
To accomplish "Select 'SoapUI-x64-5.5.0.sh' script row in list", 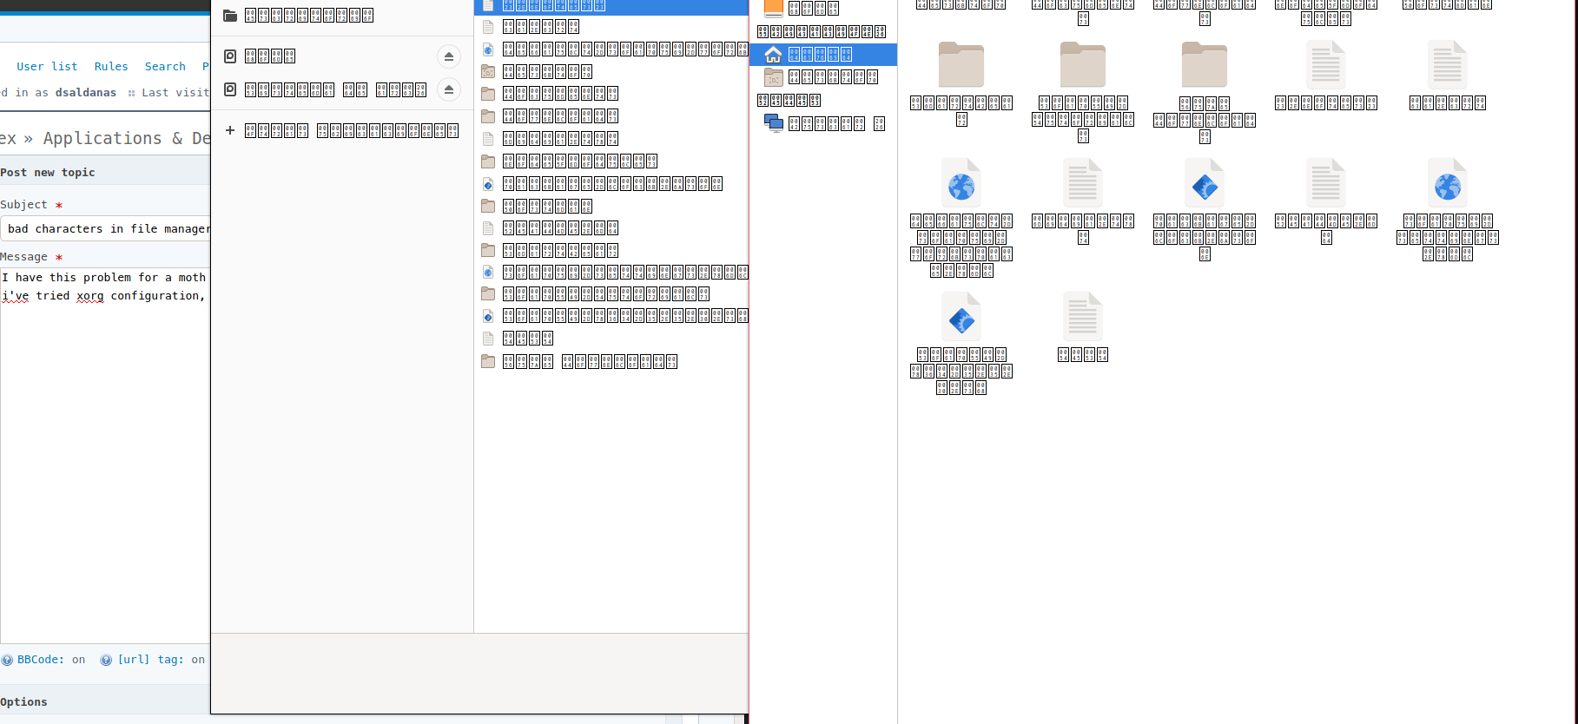I will point(611,315).
